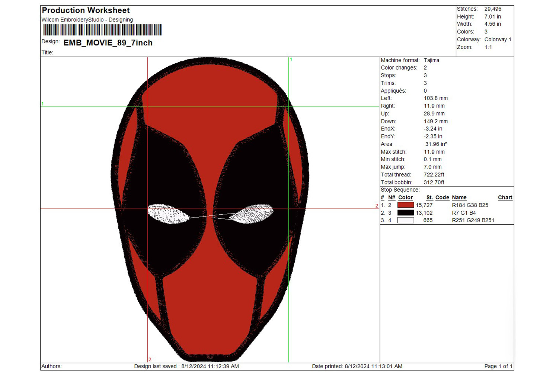Screen dimensions: 559x372
Task: Click the stitch count 13,102
Action: (x=424, y=213)
